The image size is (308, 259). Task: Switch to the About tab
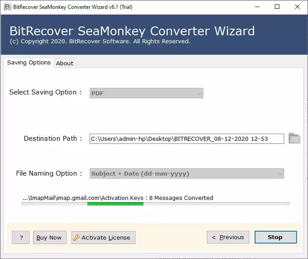(x=64, y=63)
